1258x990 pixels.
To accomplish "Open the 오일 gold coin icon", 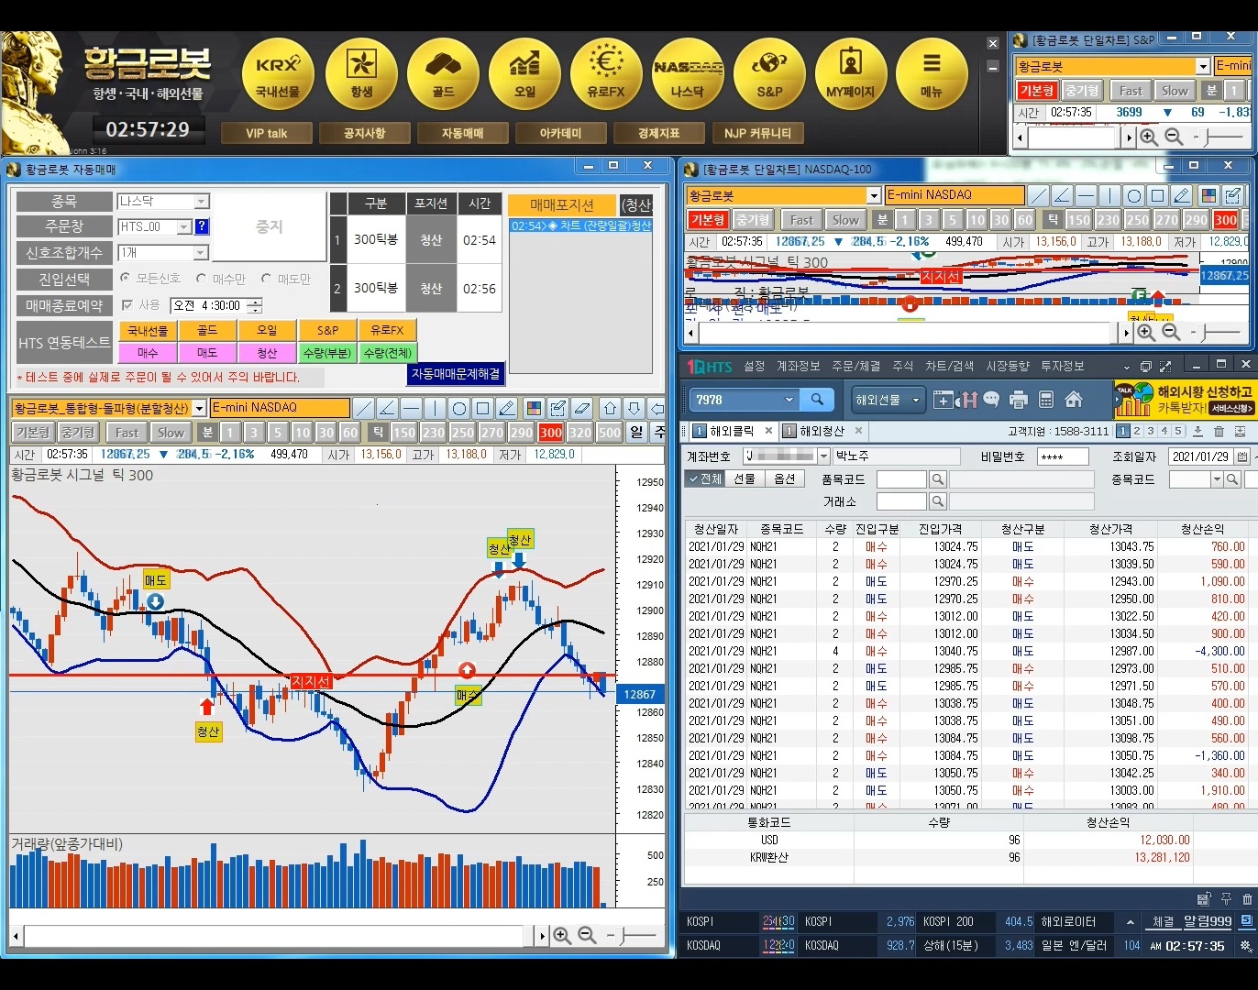I will 524,73.
